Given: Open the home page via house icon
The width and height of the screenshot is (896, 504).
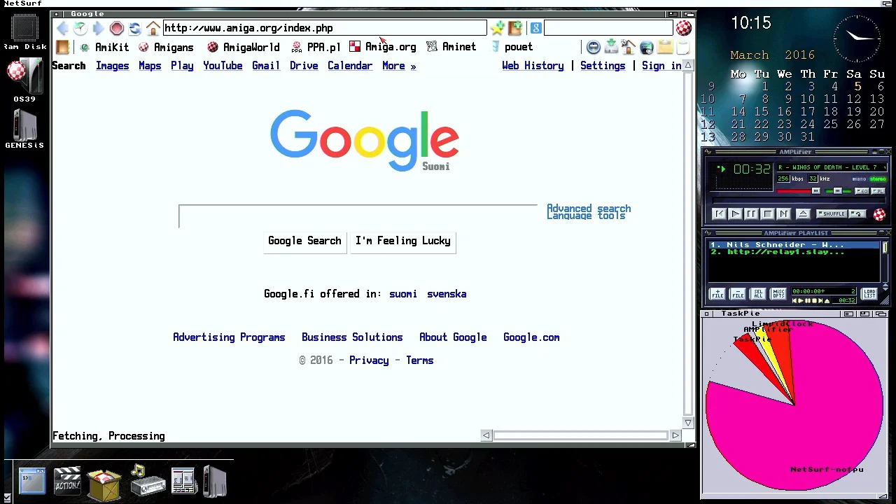Looking at the screenshot, I should (153, 28).
